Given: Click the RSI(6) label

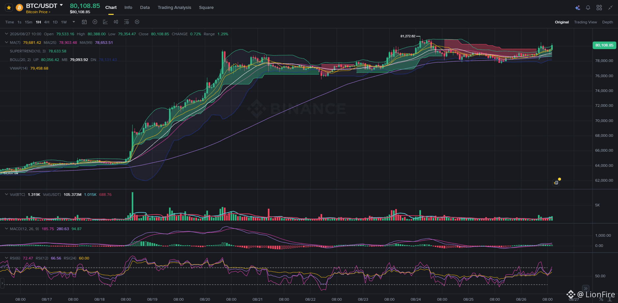Looking at the screenshot, I should [15, 258].
